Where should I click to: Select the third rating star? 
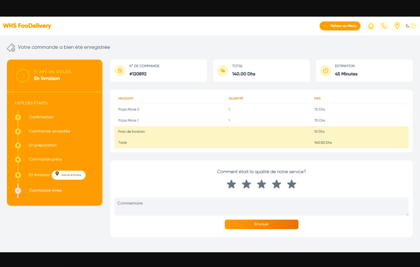coord(262,184)
